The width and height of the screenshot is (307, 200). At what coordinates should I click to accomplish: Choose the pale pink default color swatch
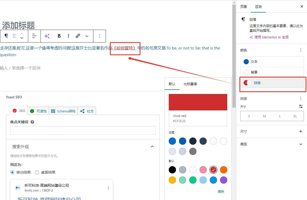tap(203, 170)
